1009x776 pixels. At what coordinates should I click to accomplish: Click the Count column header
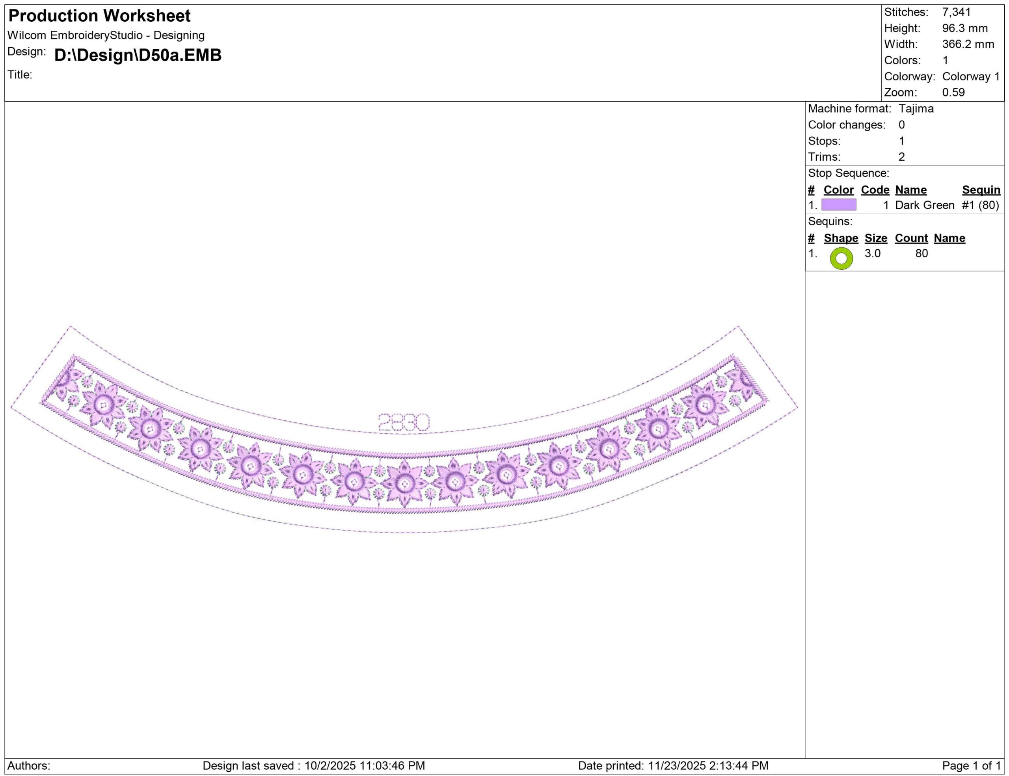tap(911, 238)
